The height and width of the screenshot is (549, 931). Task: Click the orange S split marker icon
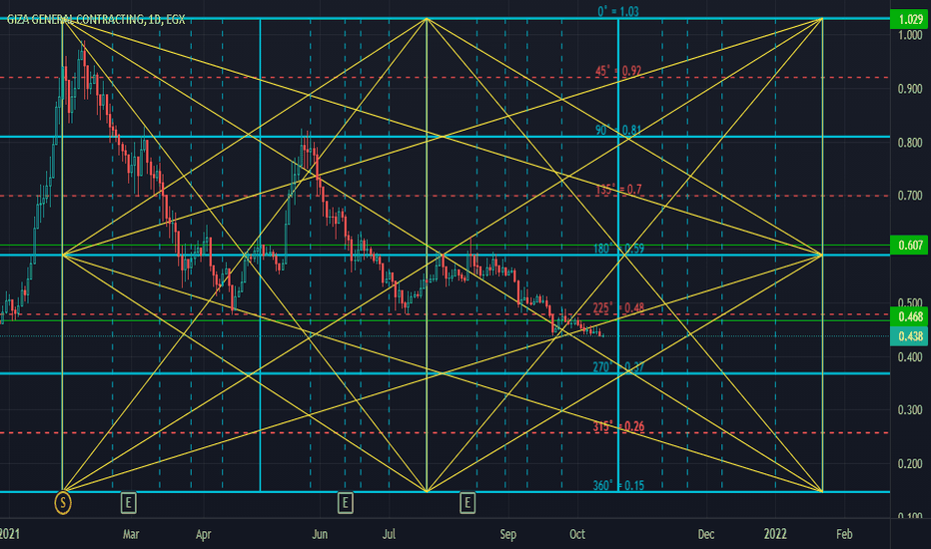pyautogui.click(x=63, y=503)
